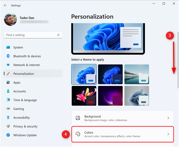Click the vertical scrollbar on right
The image size is (179, 147).
[x=178, y=60]
